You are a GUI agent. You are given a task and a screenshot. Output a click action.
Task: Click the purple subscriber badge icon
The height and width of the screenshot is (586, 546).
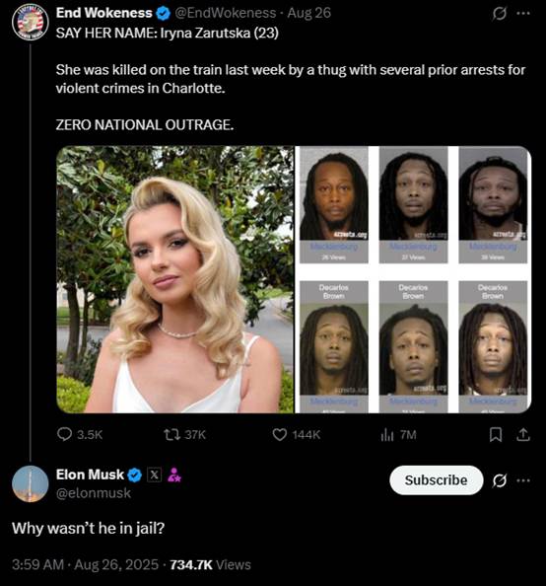point(174,475)
